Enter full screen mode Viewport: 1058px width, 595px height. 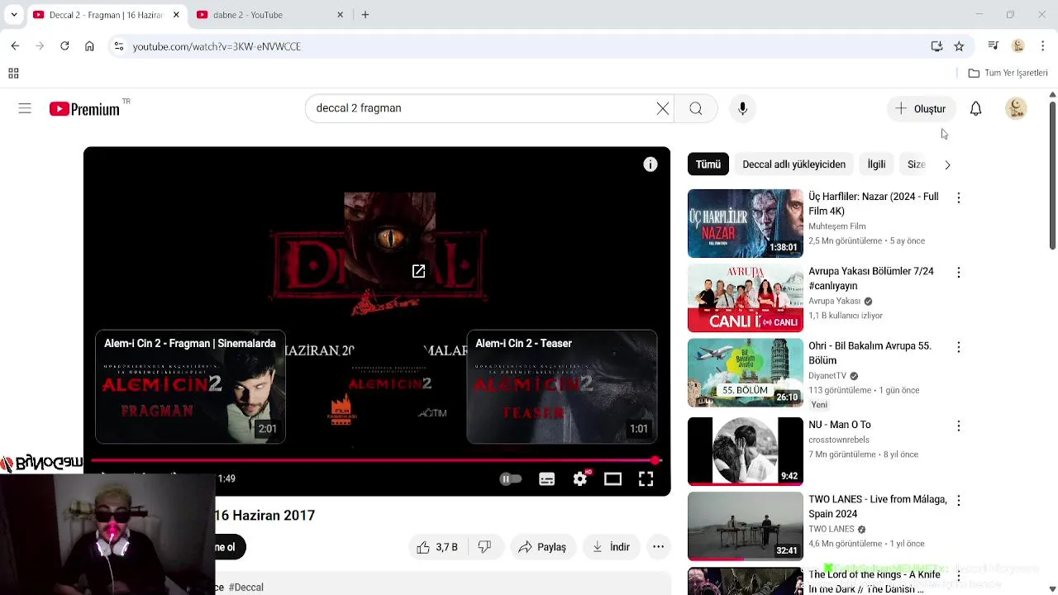pos(646,478)
